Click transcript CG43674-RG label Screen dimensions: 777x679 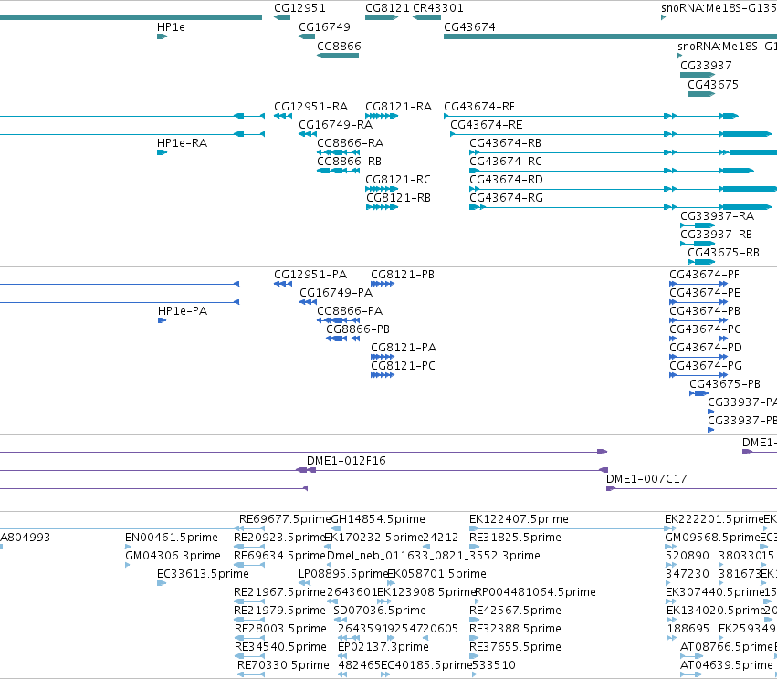[507, 198]
